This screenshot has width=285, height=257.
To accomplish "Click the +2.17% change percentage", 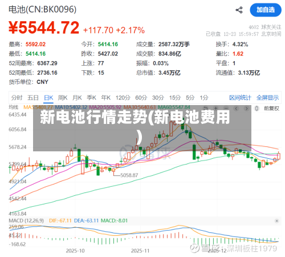I will 131,30.
